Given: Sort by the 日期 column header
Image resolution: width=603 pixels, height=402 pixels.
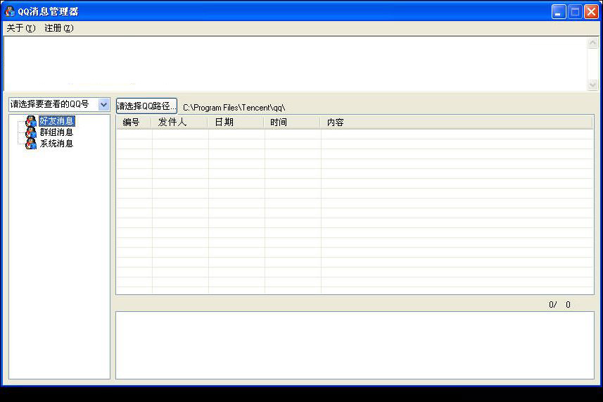Looking at the screenshot, I should 236,123.
